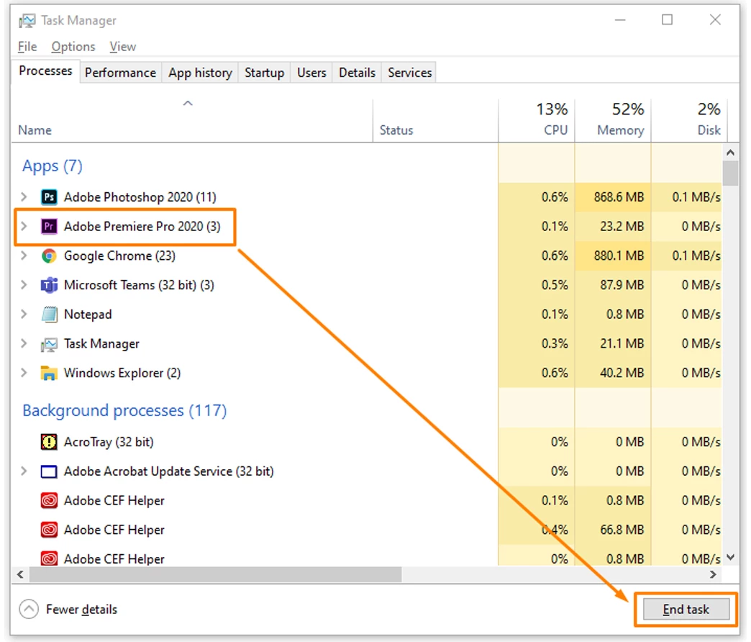This screenshot has width=751, height=642.
Task: Click the 66.8 MB memory value
Action: (622, 530)
